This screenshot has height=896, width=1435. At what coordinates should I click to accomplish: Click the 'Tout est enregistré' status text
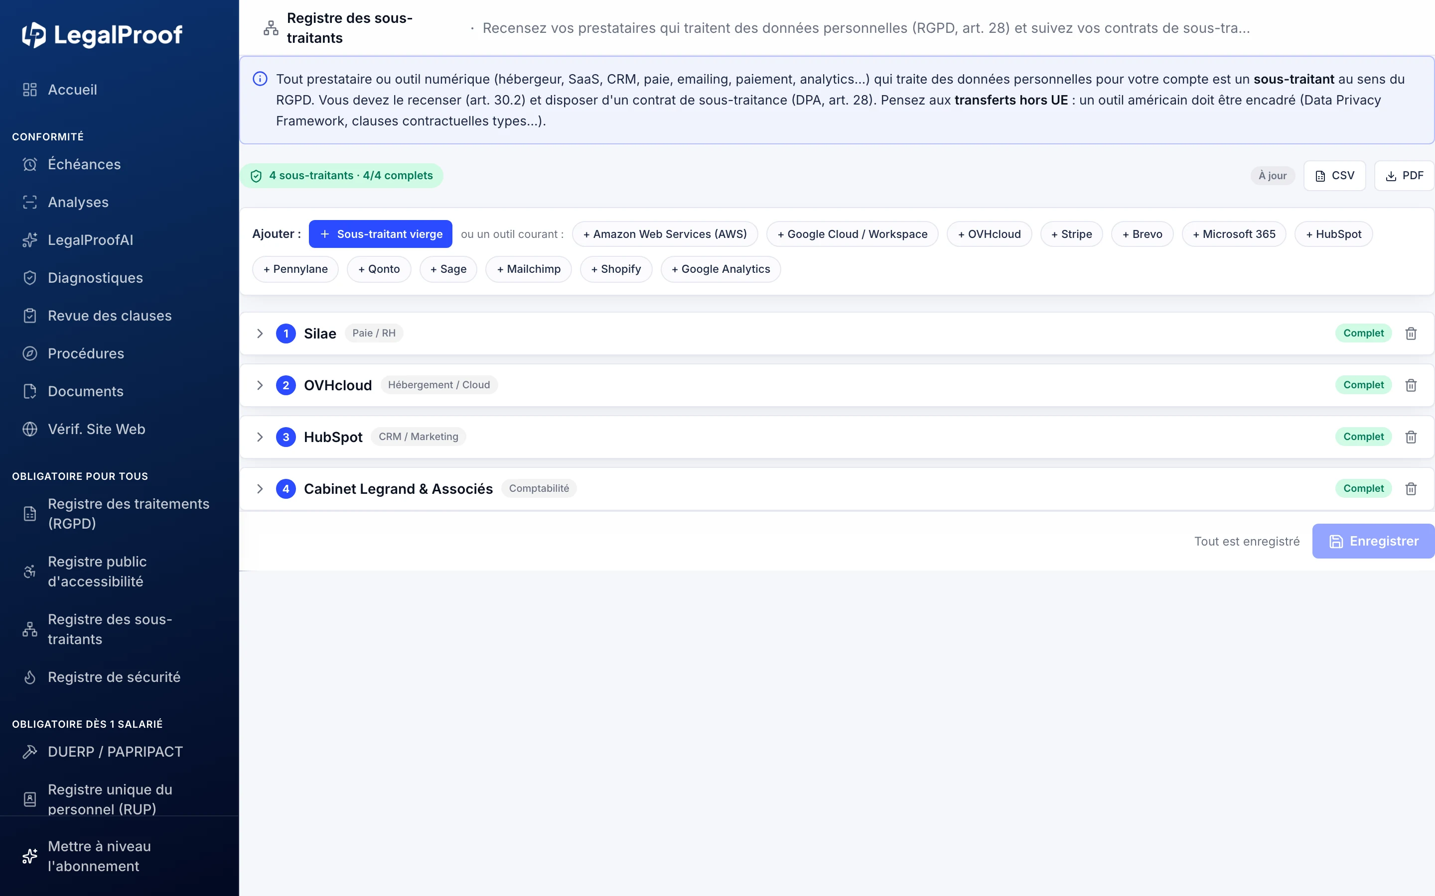1247,541
